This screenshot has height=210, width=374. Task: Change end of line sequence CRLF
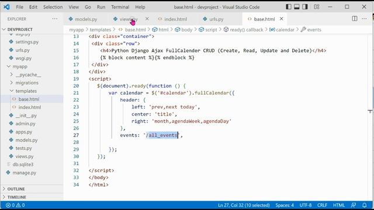coord(322,205)
